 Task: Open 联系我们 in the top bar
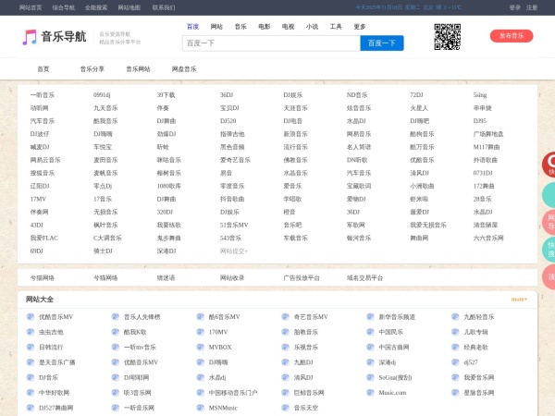click(164, 7)
